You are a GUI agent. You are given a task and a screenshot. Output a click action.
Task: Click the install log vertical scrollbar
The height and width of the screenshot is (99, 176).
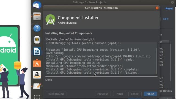pyautogui.click(x=156, y=61)
